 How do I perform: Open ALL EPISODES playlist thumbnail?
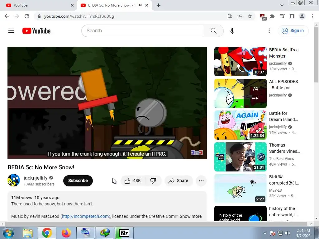click(x=240, y=93)
